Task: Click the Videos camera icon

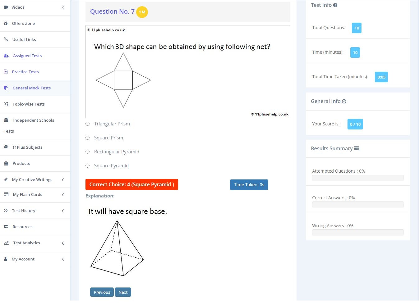Action: (6, 7)
